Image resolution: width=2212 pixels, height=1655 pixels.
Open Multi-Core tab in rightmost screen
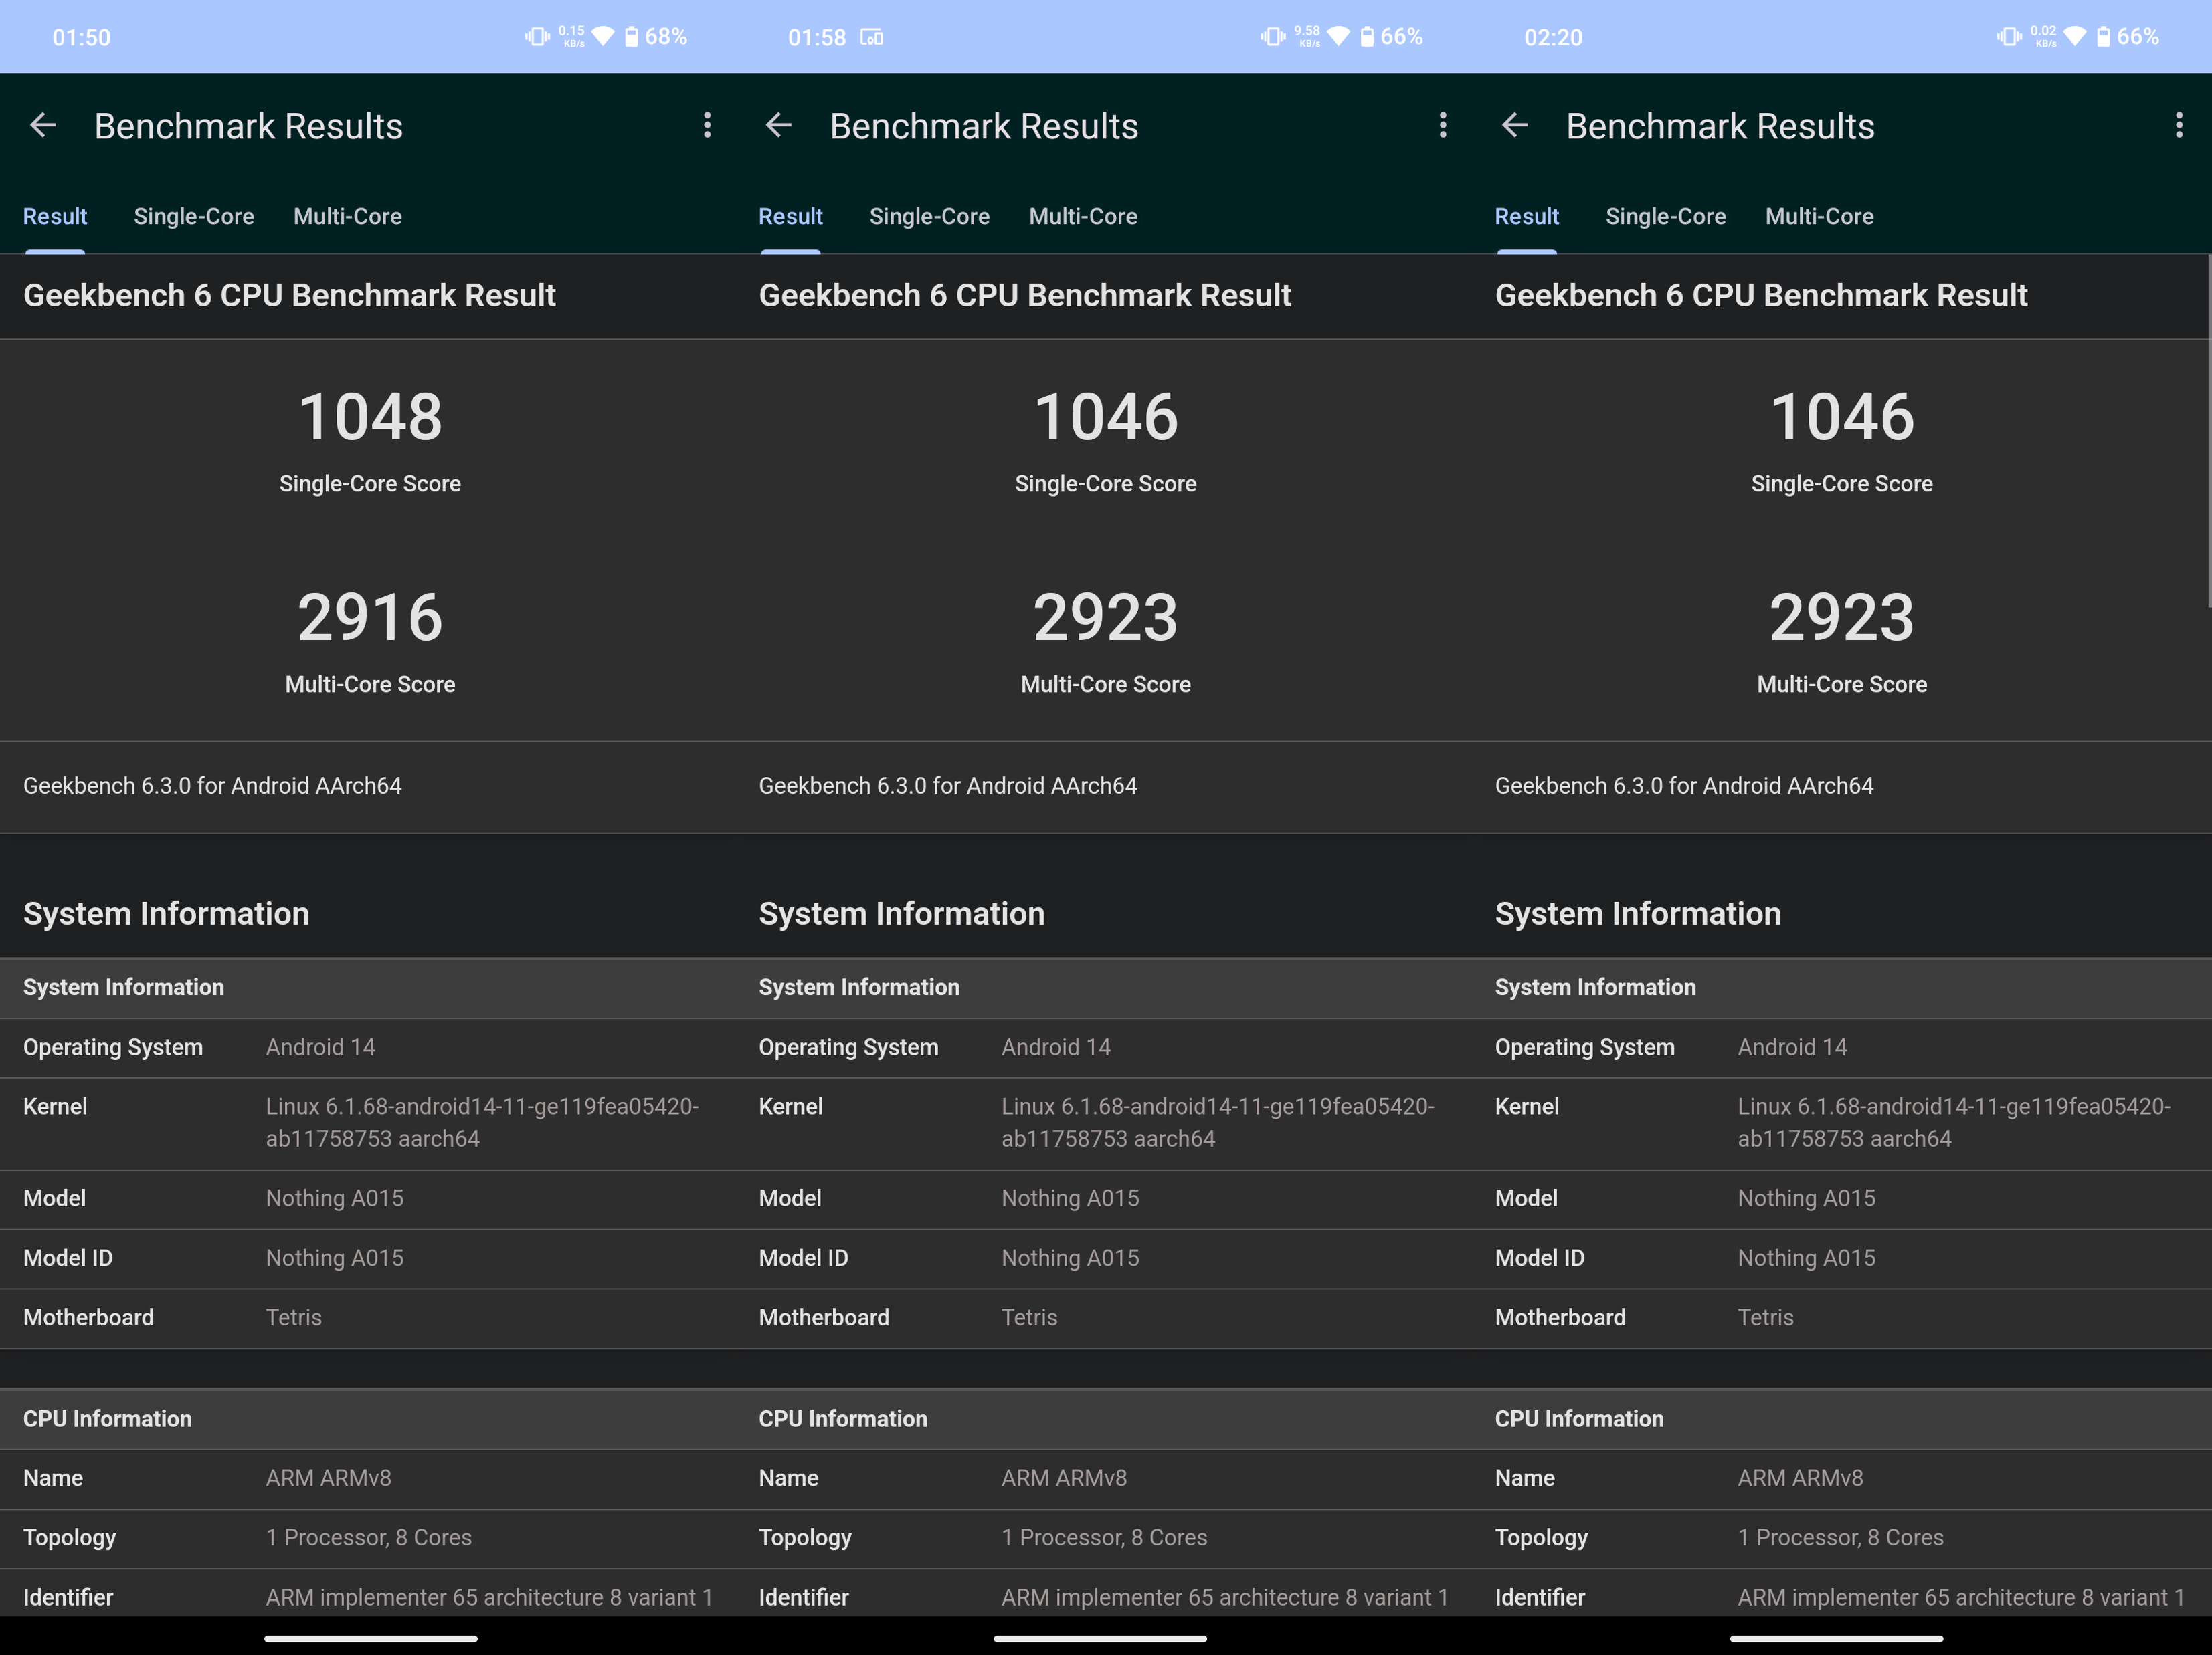[x=1819, y=217]
